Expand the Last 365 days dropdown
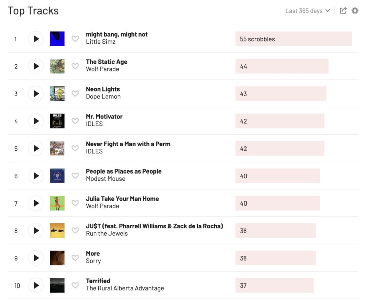373x305 pixels. [307, 11]
